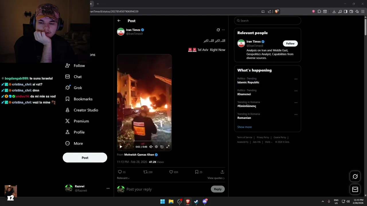Open Brave Leo AI sparkle icon
Viewport: 367px width, 206px height.
[357, 11]
